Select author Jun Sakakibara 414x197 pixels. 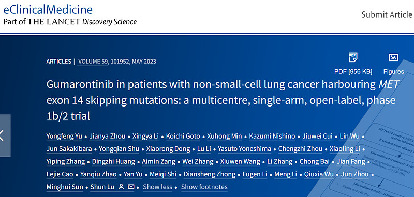69,149
